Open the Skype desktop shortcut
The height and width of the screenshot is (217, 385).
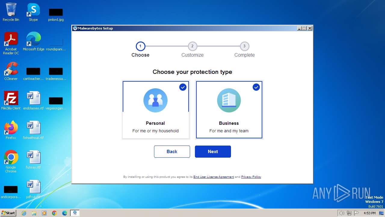[33, 12]
